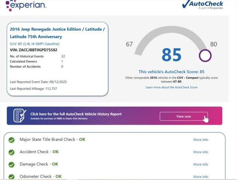Click the gauge upper bound label 80
Screen dimensions: 237x180
tap(214, 44)
